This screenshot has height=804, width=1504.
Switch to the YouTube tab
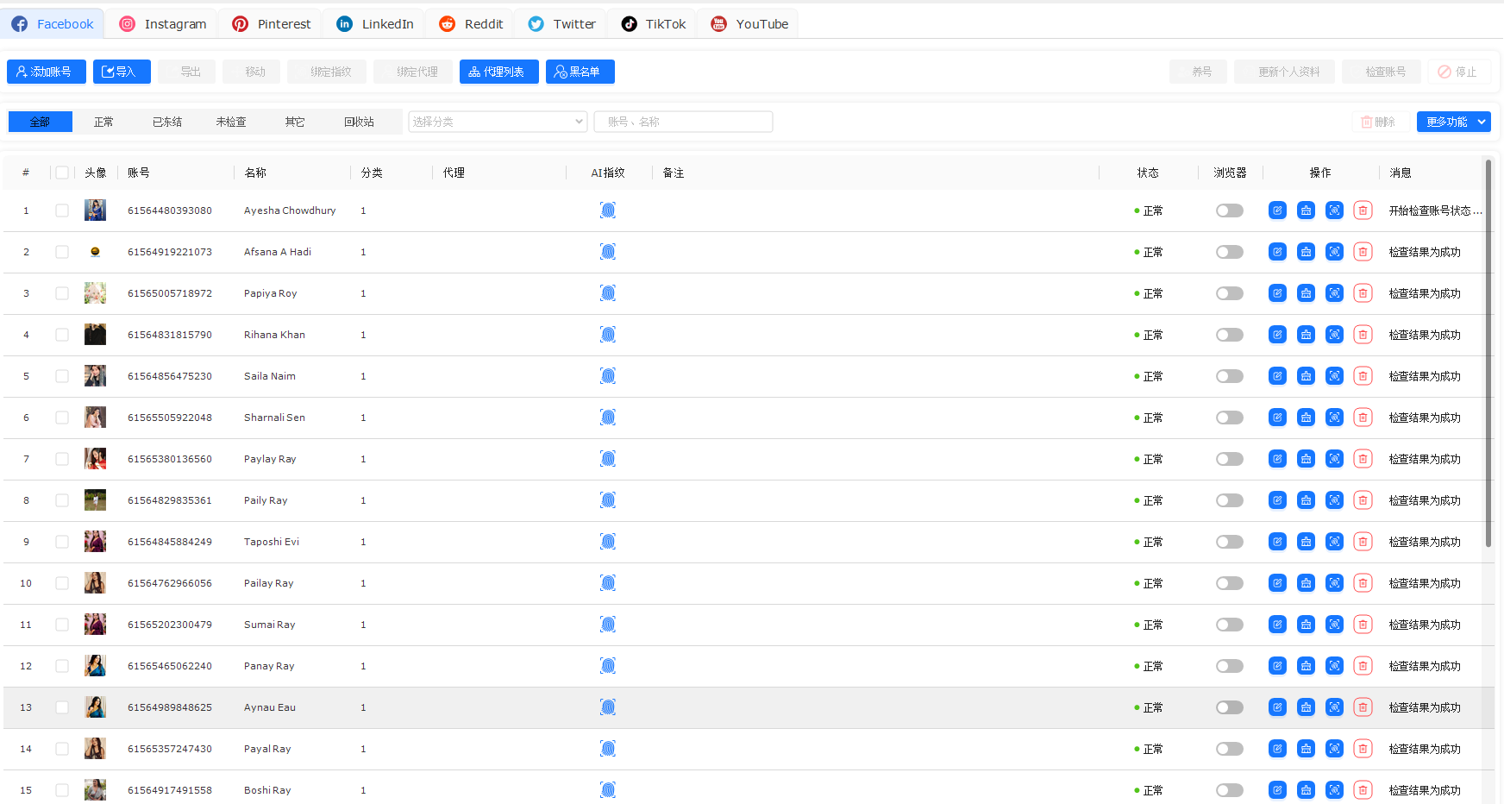click(x=749, y=24)
